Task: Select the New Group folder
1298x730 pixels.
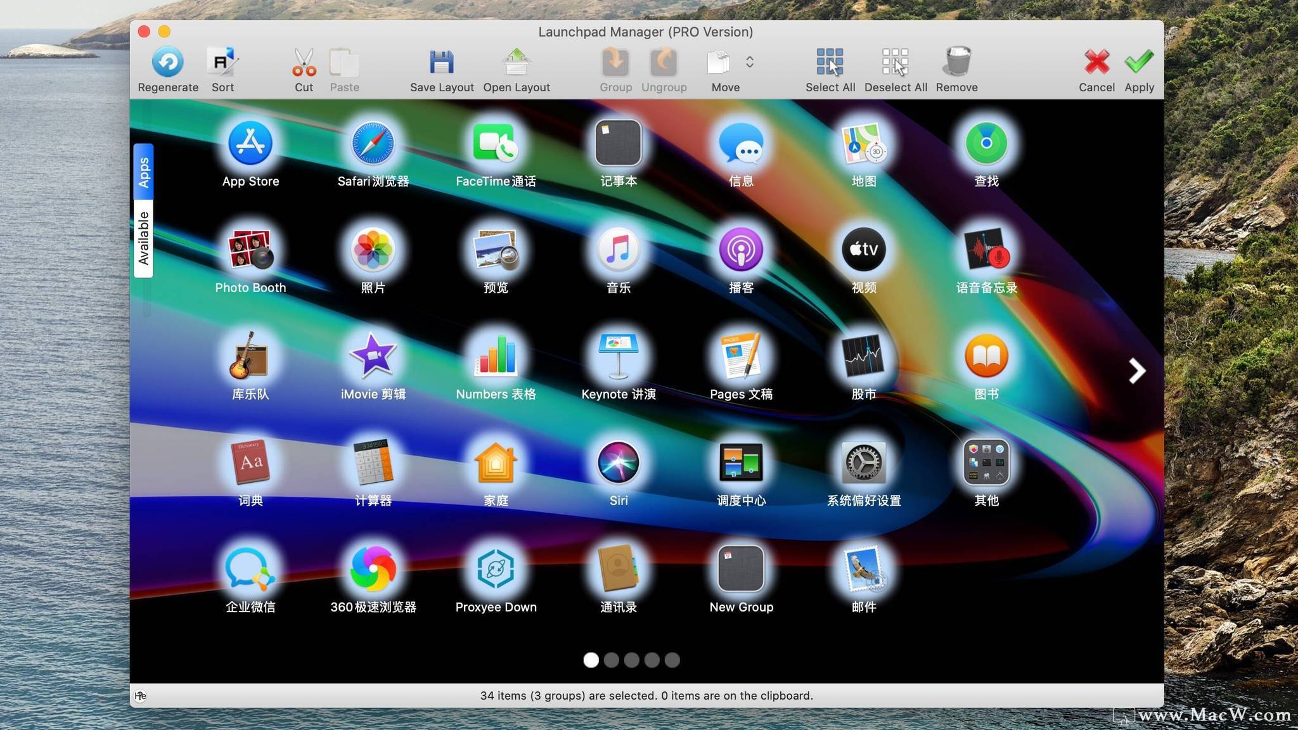Action: [741, 569]
